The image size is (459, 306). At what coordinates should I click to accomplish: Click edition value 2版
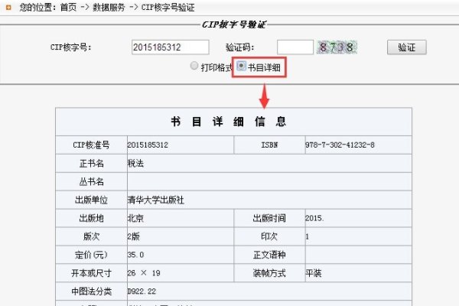click(133, 236)
